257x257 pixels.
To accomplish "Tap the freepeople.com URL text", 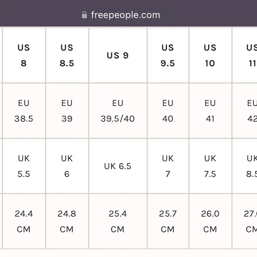I will [125, 15].
